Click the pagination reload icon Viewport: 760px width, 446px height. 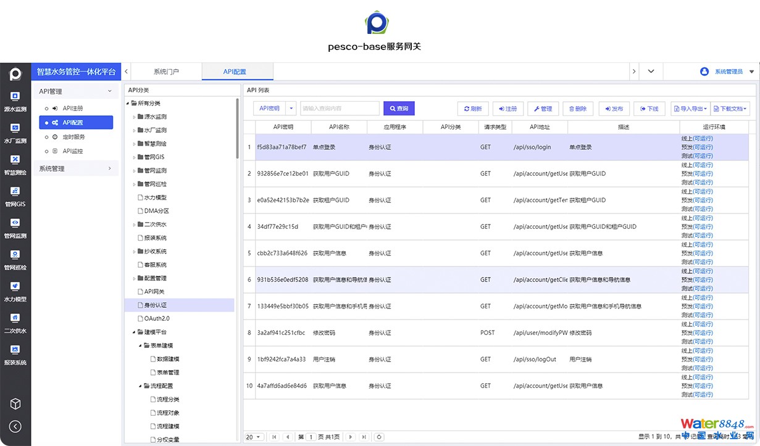tap(379, 437)
